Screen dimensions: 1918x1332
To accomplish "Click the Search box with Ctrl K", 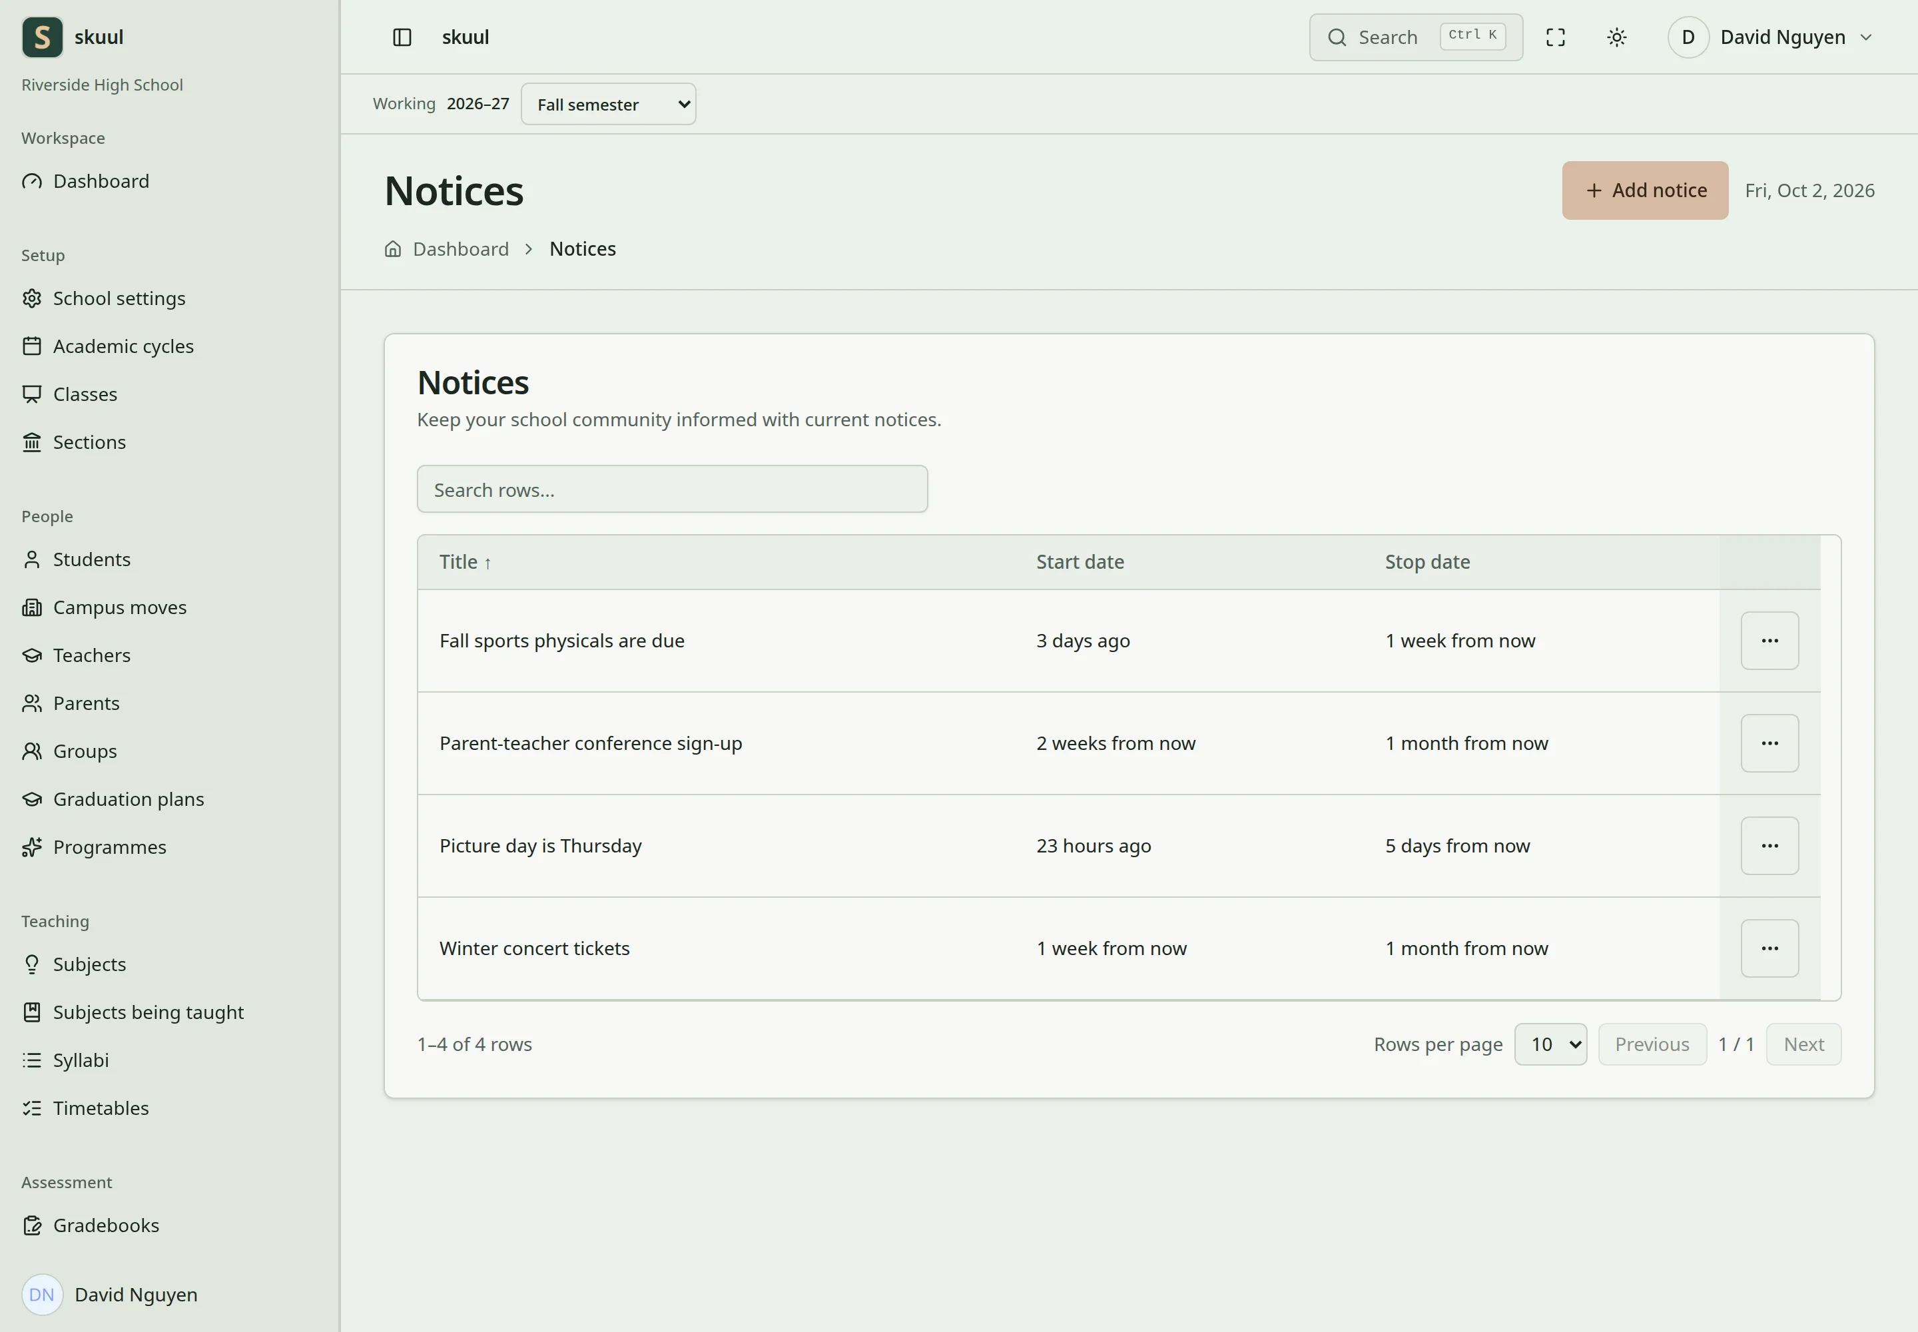I will pyautogui.click(x=1416, y=37).
